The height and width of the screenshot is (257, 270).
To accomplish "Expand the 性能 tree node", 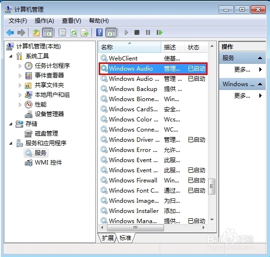I will point(20,105).
